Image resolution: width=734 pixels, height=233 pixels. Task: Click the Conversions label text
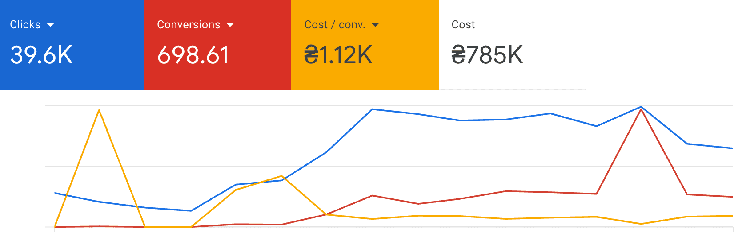[x=189, y=25]
